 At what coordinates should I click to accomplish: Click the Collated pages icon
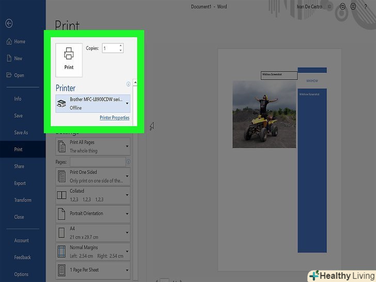[x=61, y=195]
